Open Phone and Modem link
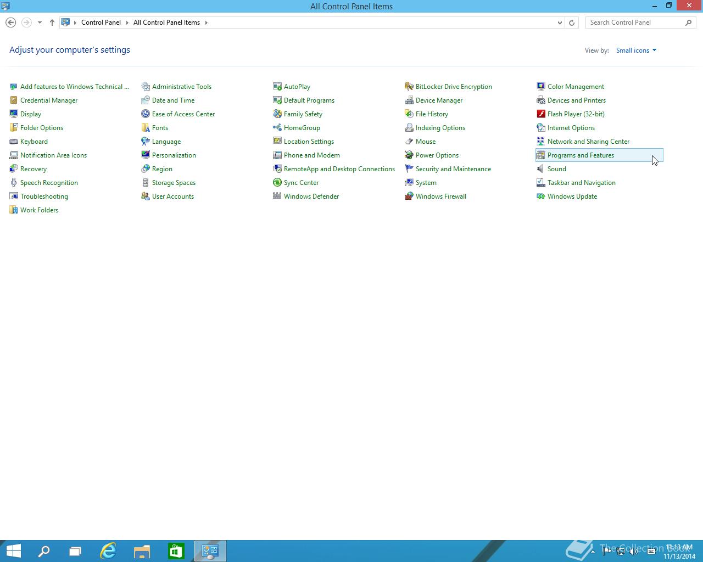This screenshot has width=703, height=562. (x=312, y=155)
